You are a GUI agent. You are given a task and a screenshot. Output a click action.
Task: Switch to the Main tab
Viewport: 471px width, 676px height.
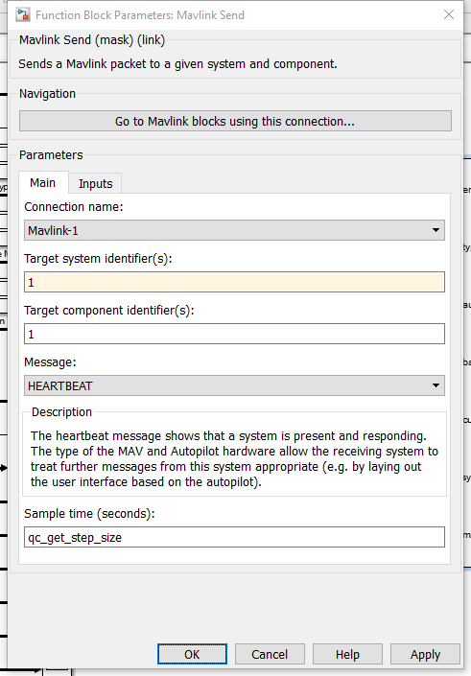43,183
